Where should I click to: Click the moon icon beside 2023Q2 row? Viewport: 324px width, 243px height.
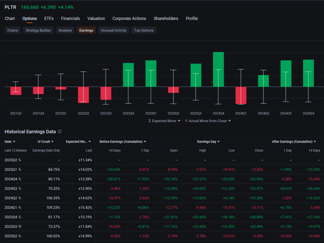pos(20,236)
